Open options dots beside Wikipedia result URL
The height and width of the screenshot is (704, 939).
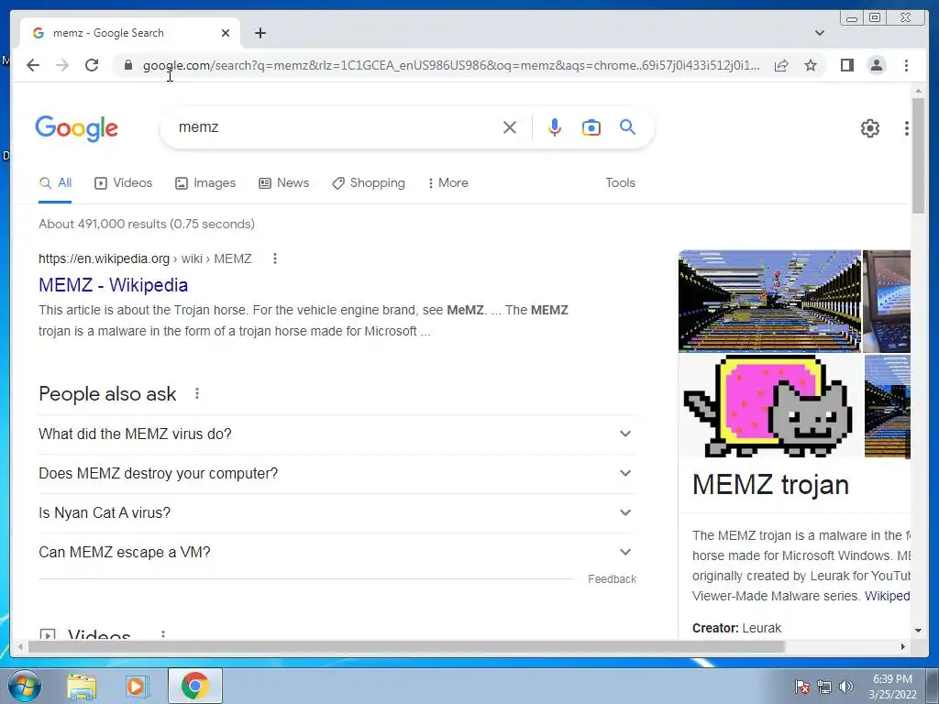[275, 258]
